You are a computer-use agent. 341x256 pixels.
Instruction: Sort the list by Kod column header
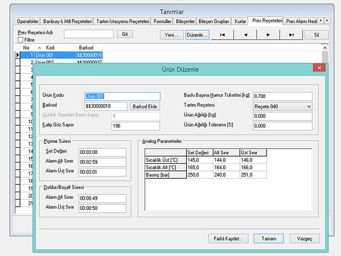point(54,48)
